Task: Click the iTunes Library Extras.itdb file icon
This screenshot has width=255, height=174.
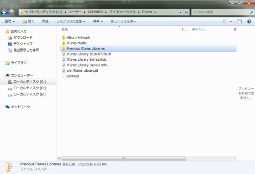Action: pyautogui.click(x=64, y=59)
